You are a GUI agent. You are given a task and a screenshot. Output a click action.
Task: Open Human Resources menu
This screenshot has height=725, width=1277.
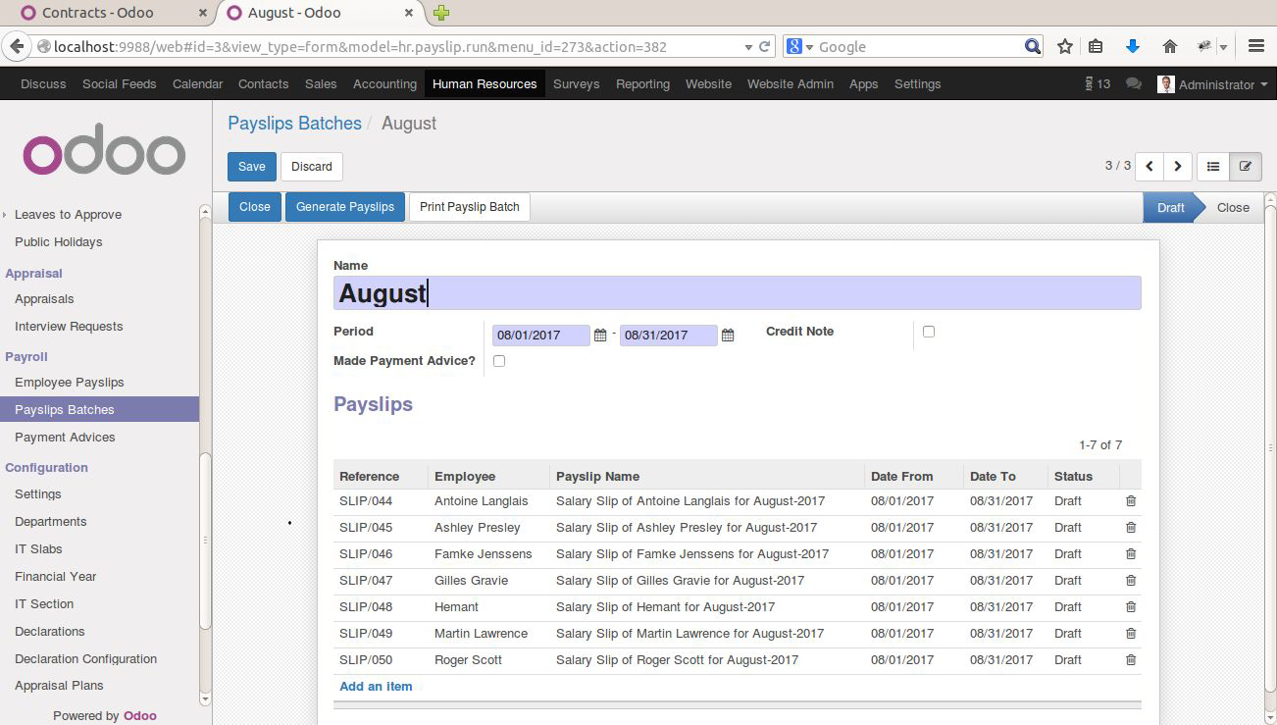[485, 84]
